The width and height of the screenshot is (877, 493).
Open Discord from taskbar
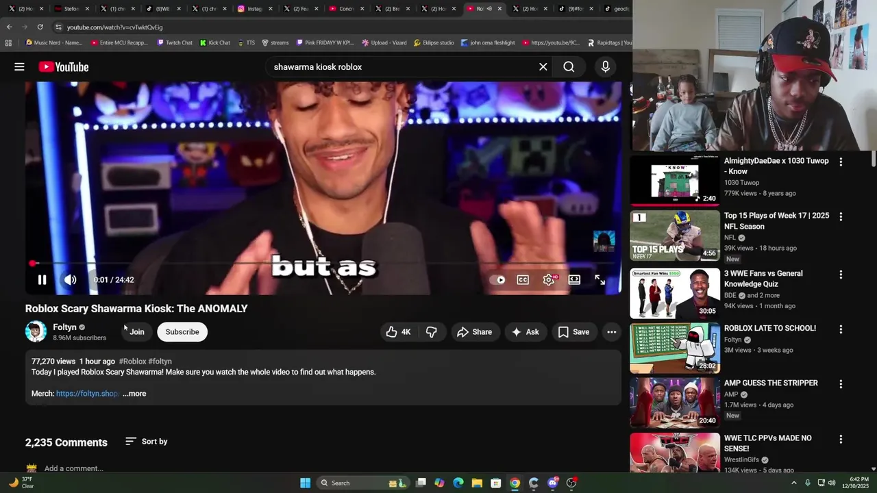[x=553, y=483]
